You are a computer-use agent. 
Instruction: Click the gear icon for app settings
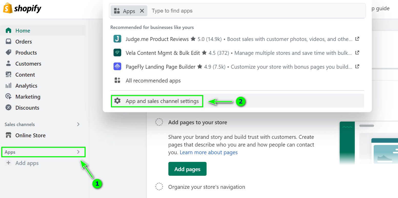(x=117, y=101)
